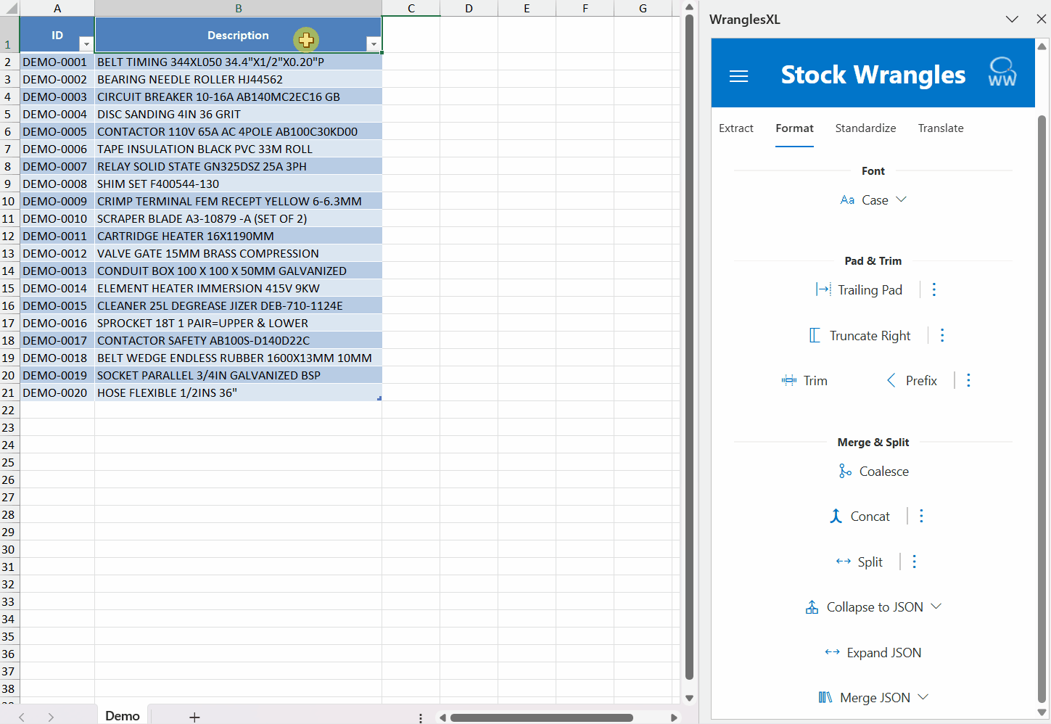Open Description column filter dropdown
The height and width of the screenshot is (724, 1051).
374,44
